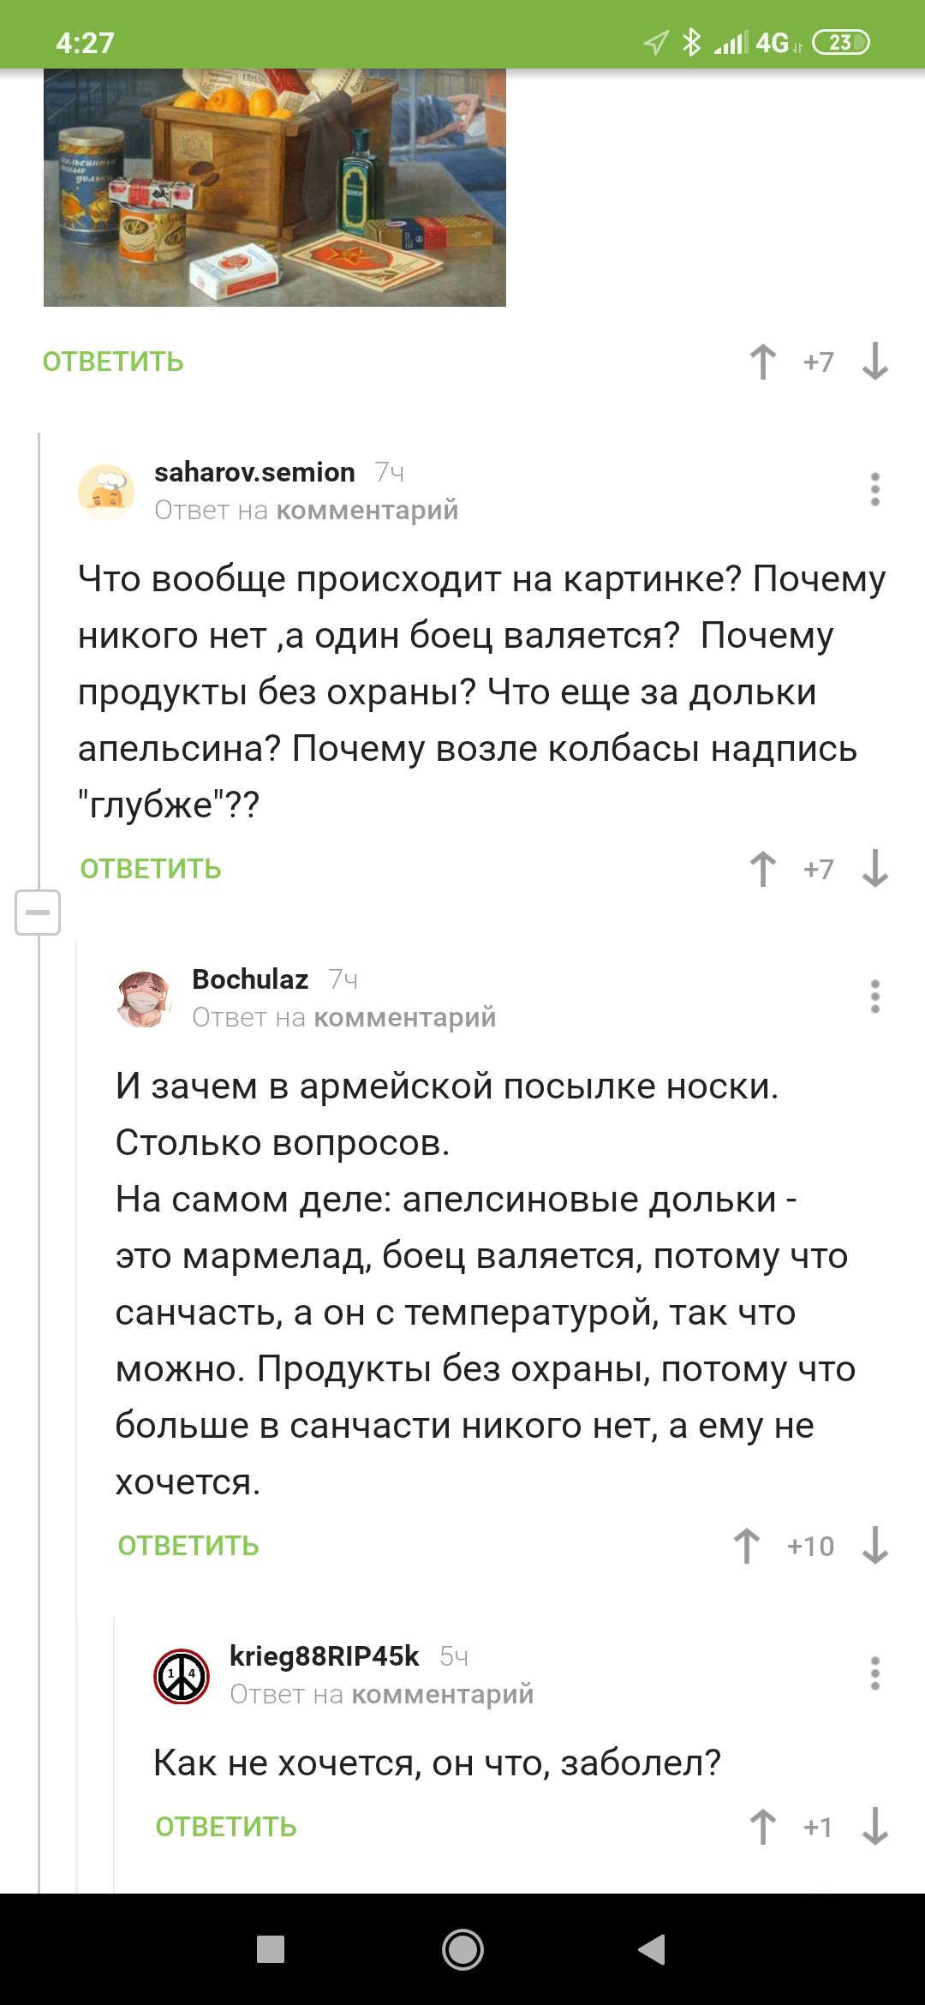Downvote the comment with the painting
Image resolution: width=925 pixels, height=2005 pixels.
click(874, 362)
